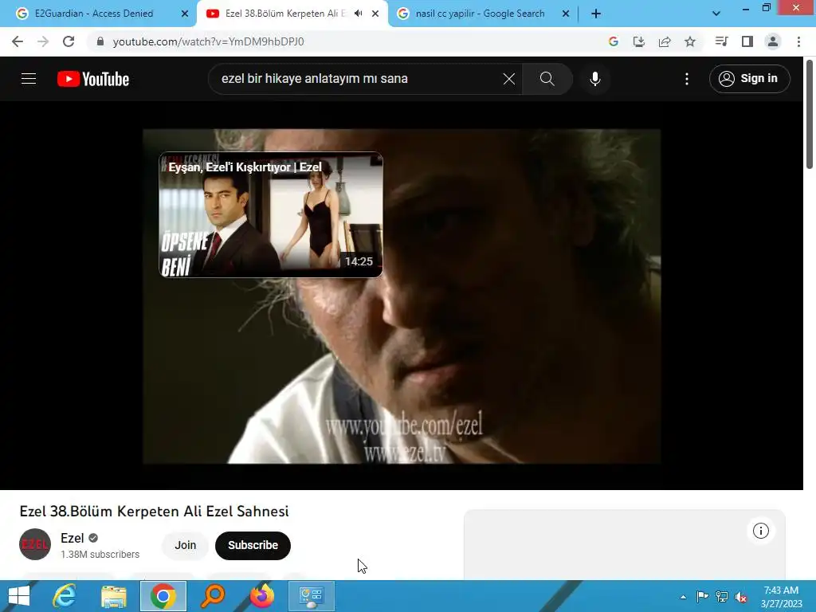Open the Ezel channel avatar

point(35,544)
